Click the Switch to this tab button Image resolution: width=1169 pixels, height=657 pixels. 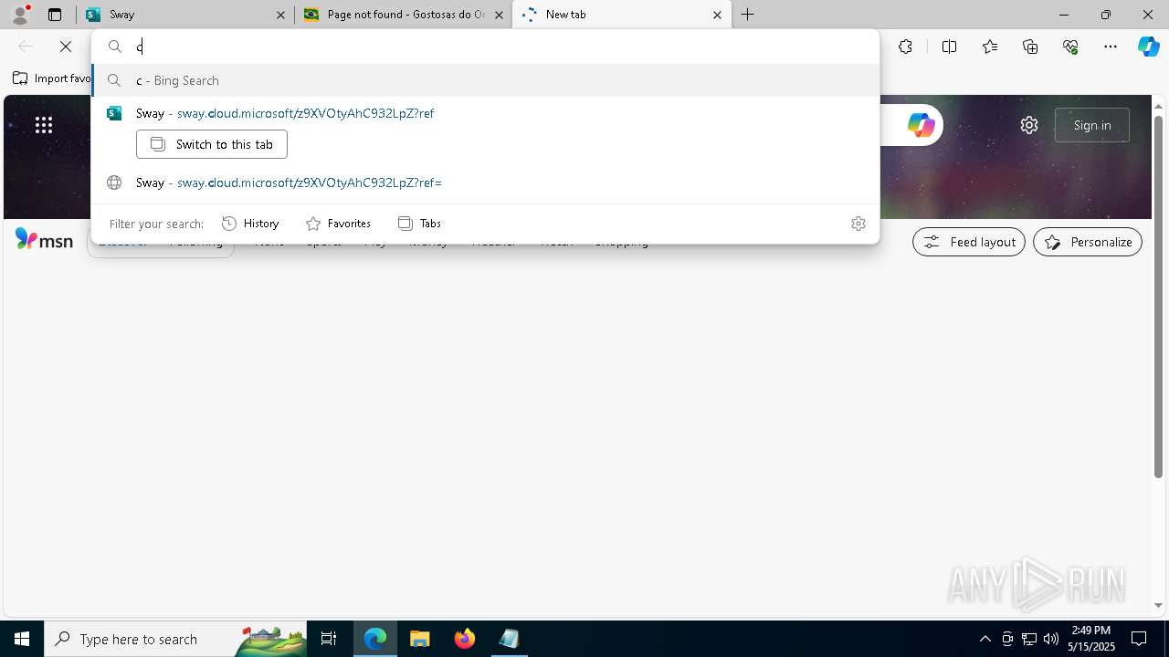pyautogui.click(x=212, y=144)
